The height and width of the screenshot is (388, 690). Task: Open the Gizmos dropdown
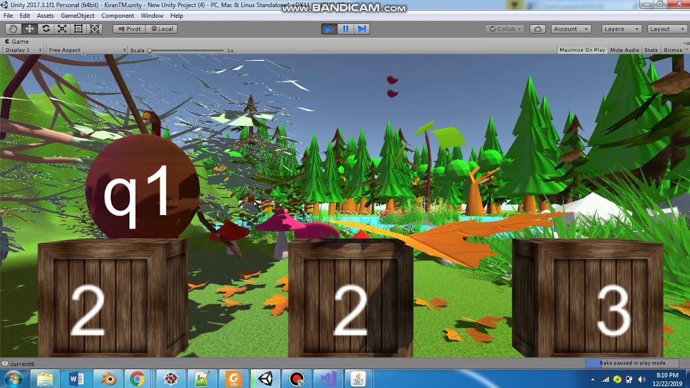coord(675,50)
